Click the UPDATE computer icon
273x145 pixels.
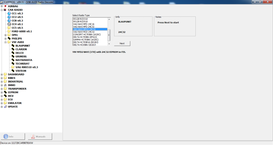(x=5, y=106)
